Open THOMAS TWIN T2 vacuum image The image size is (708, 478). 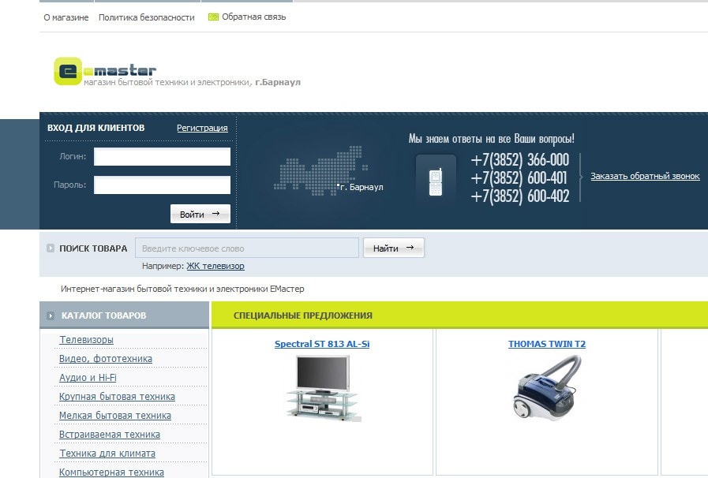tap(546, 387)
